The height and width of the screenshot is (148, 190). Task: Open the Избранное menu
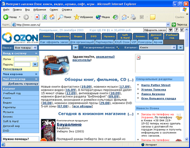[40, 10]
